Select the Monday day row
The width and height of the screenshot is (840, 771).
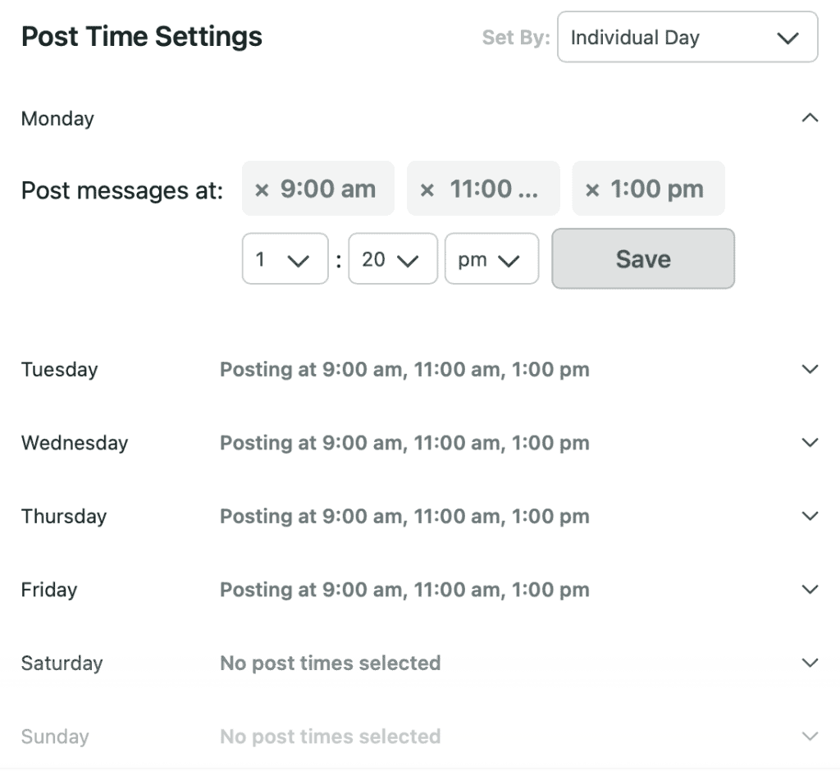[57, 118]
